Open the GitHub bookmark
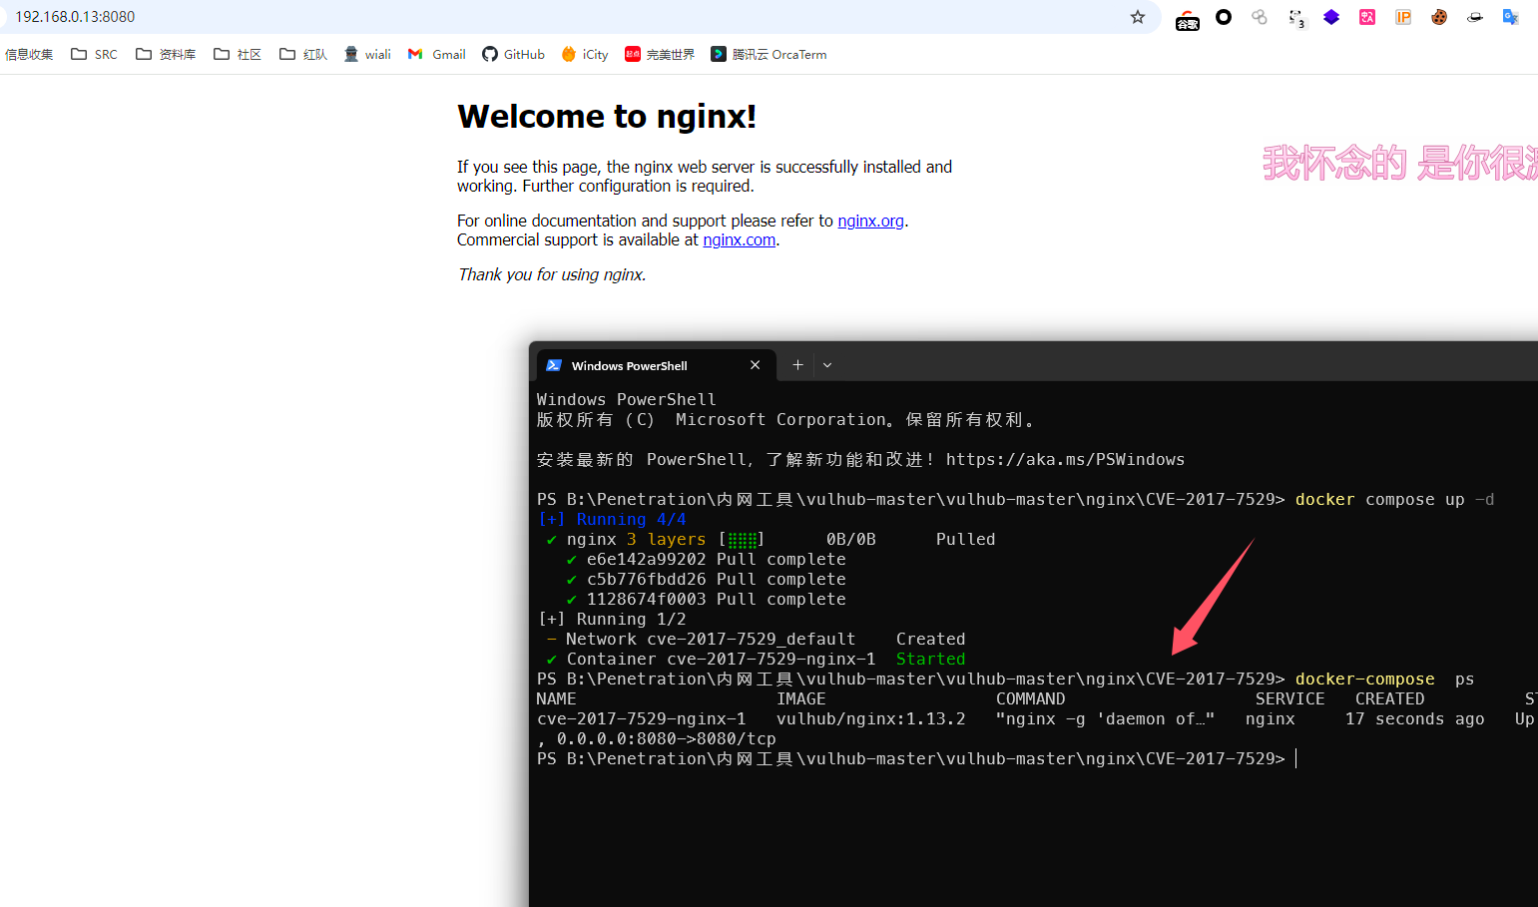 click(x=513, y=55)
